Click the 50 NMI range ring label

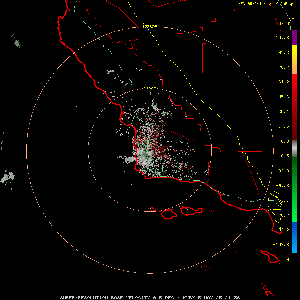150,88
